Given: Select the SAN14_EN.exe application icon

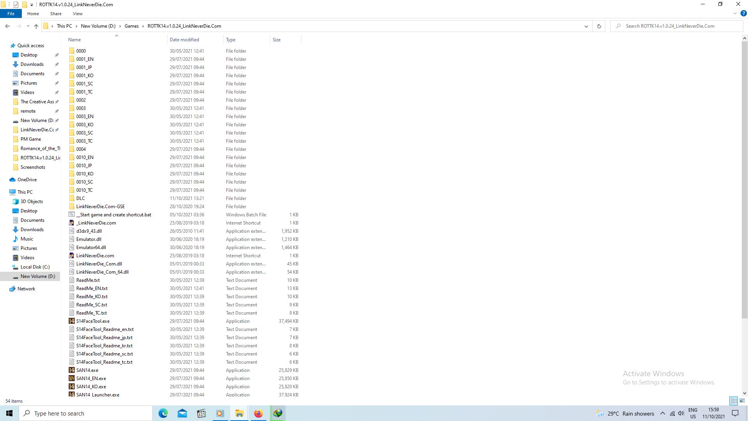Looking at the screenshot, I should (72, 379).
